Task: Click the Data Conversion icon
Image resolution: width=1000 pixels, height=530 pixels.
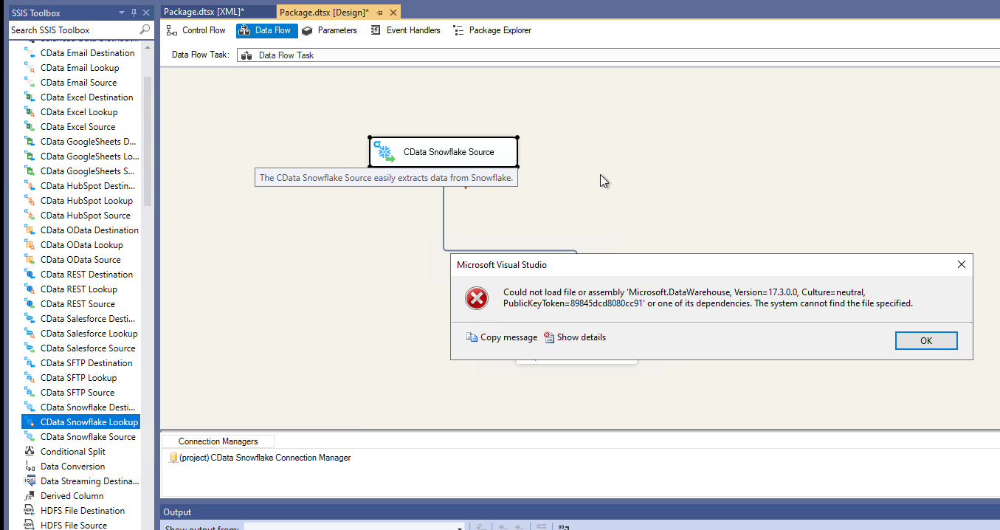Action: (x=30, y=467)
